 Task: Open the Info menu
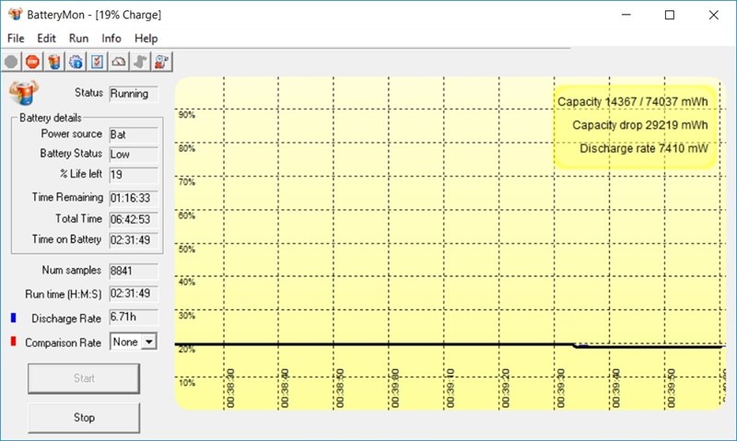111,39
